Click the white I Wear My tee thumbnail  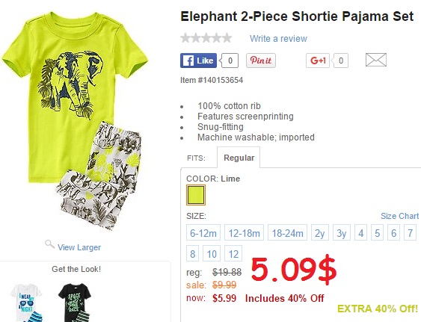point(27,303)
